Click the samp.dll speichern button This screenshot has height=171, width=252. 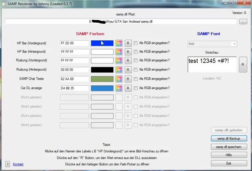(229, 147)
